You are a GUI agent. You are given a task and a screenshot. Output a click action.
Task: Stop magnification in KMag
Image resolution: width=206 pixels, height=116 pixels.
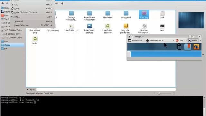[x=180, y=41]
